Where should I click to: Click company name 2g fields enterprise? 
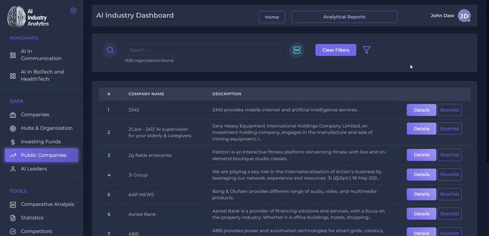tap(150, 155)
